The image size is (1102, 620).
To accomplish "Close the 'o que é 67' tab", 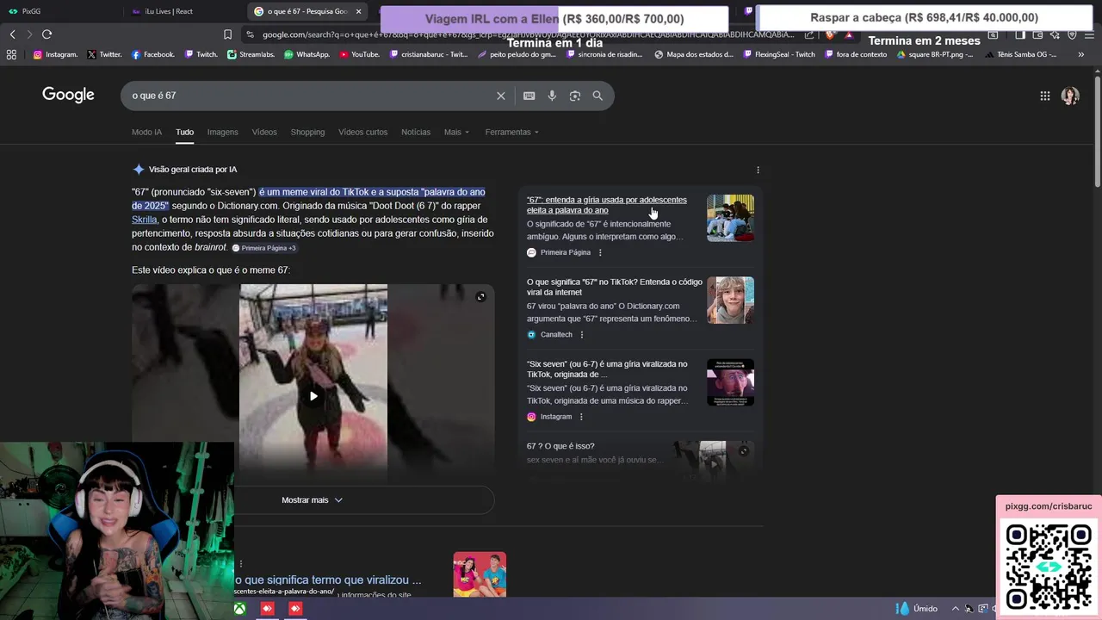I will tap(358, 11).
